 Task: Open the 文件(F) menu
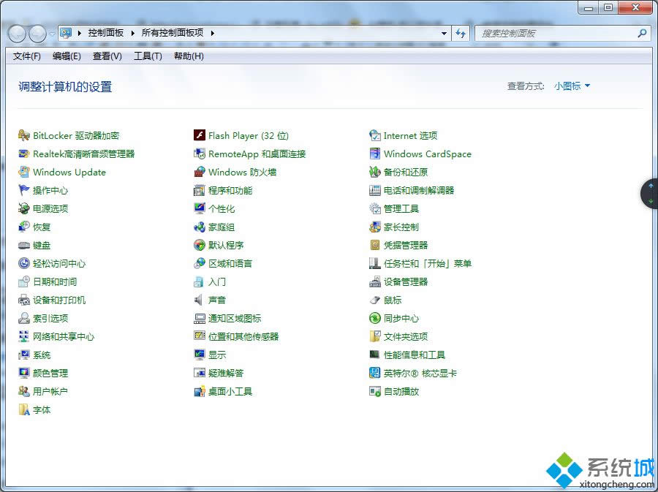(27, 56)
